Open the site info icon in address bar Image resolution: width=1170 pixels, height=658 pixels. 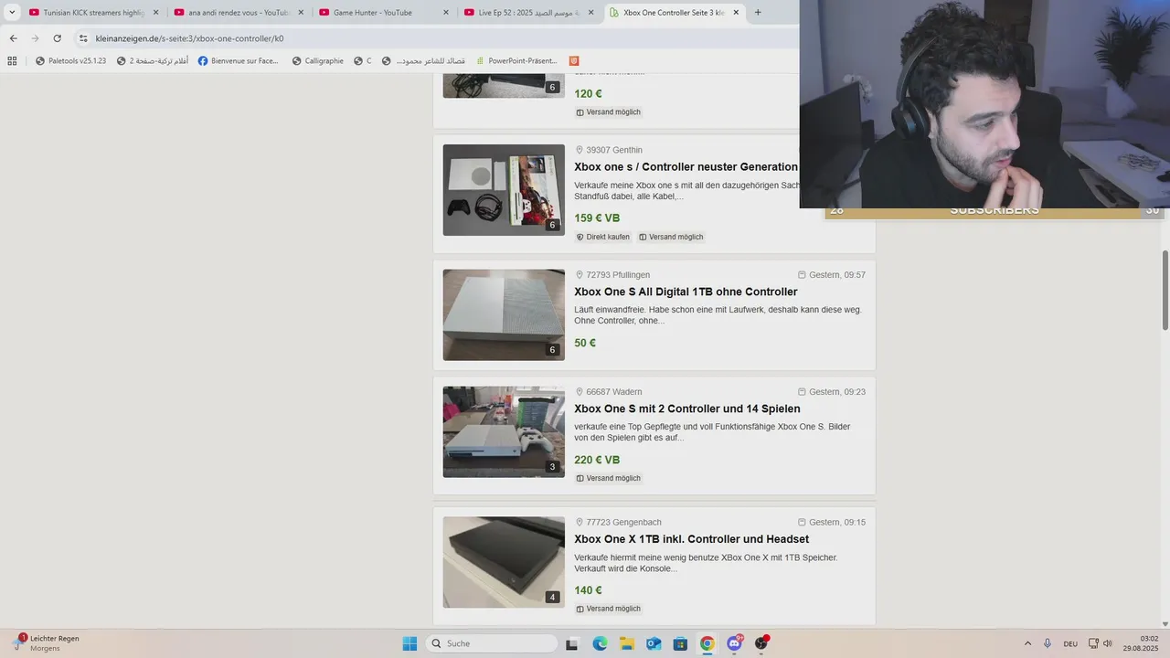[x=83, y=38]
